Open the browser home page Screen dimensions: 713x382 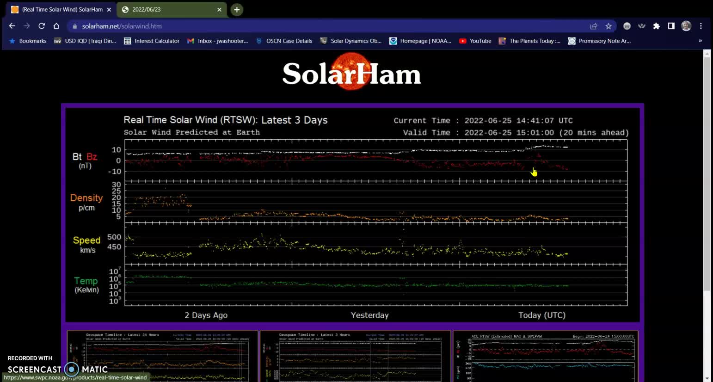point(56,26)
